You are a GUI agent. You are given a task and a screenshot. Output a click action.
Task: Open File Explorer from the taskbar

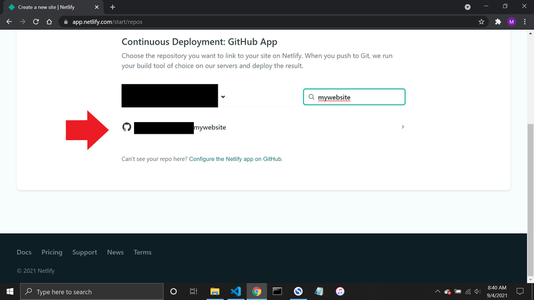(x=215, y=291)
